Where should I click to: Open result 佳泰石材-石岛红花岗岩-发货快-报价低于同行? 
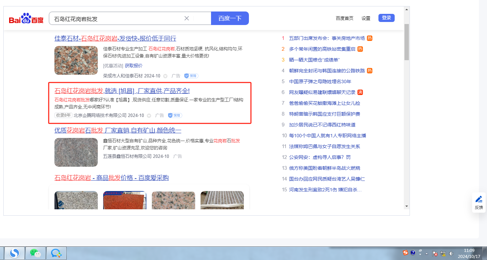115,38
